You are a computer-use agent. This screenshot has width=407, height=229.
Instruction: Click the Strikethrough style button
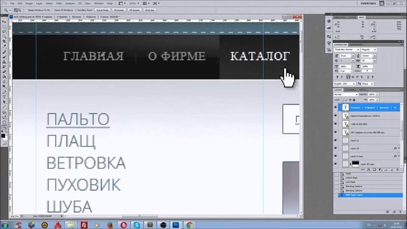373,77
